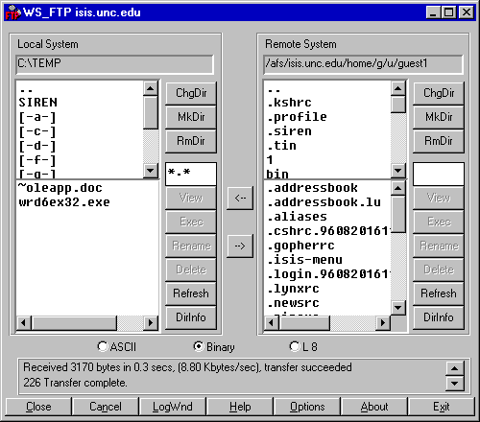480x422 pixels.
Task: Click the local ChgDir button
Action: coord(191,93)
